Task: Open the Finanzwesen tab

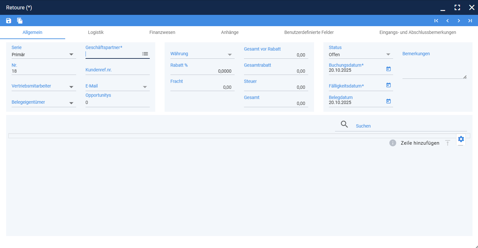Action: point(162,32)
